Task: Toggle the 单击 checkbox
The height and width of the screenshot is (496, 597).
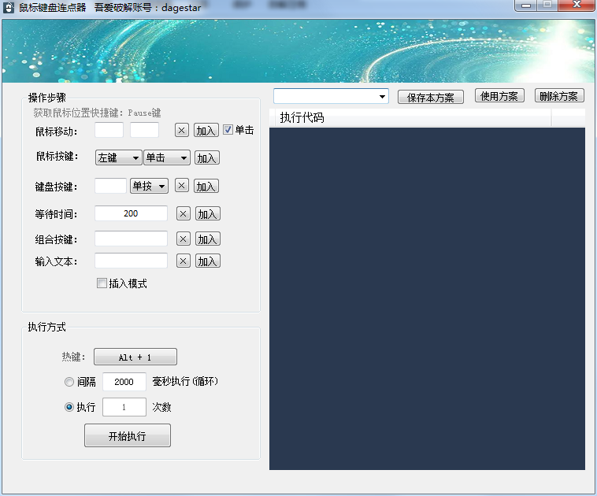Action: [228, 130]
